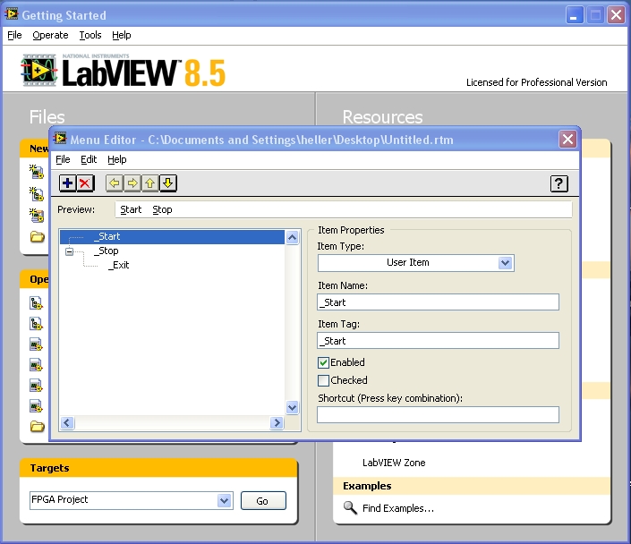Click tree list scroll left arrow

67,423
